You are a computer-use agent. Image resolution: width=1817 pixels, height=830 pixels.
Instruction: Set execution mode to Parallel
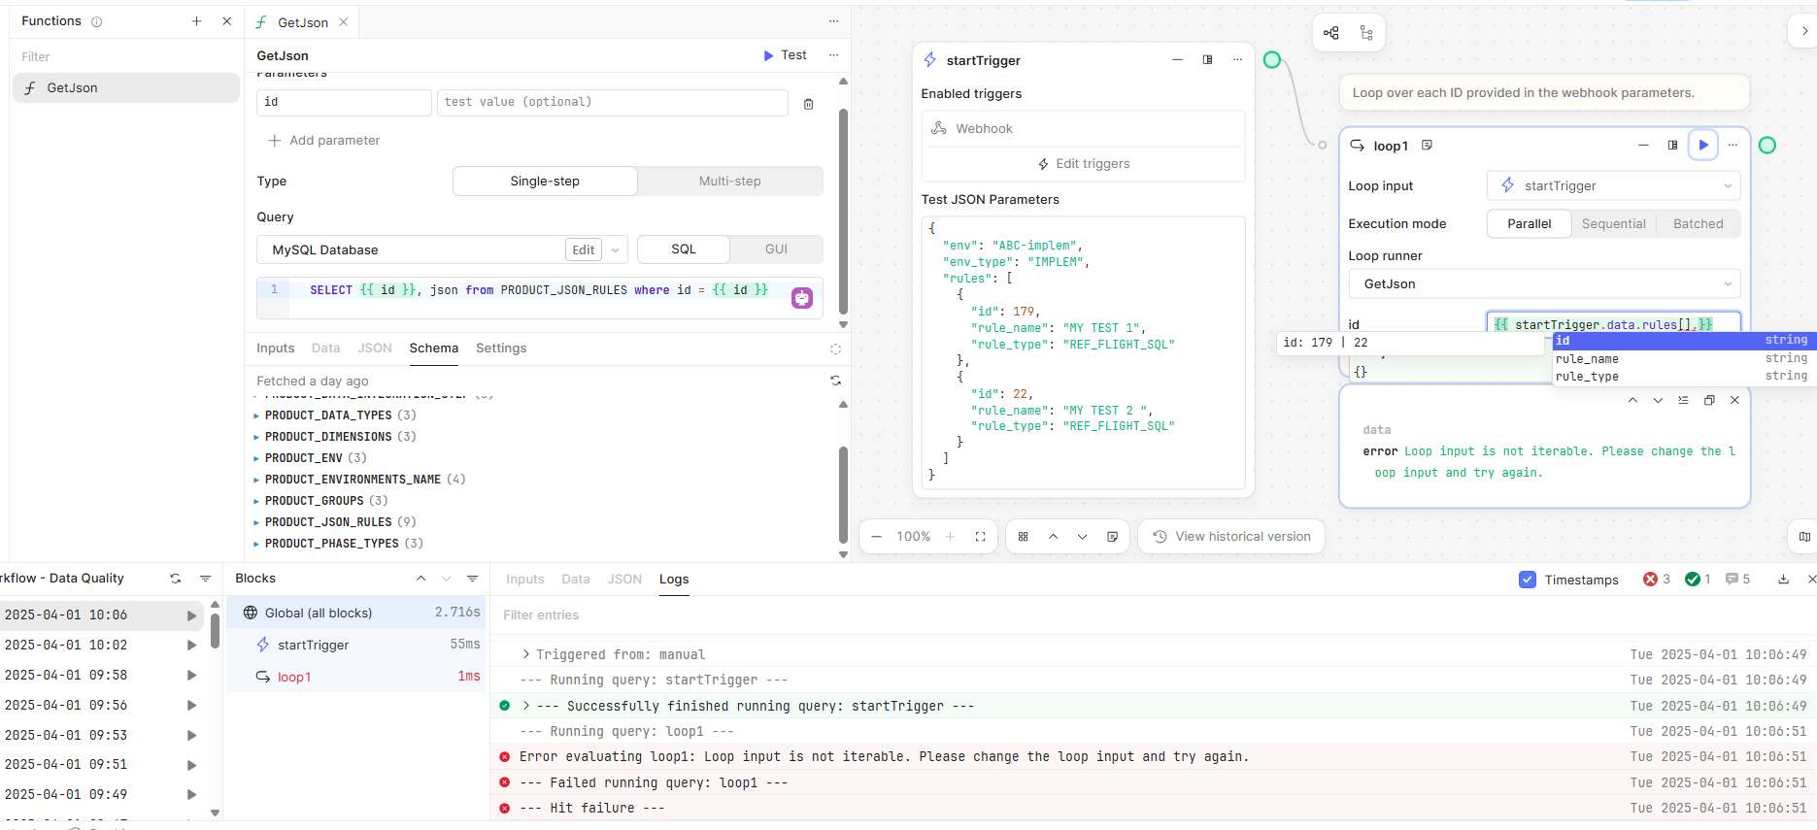tap(1529, 223)
